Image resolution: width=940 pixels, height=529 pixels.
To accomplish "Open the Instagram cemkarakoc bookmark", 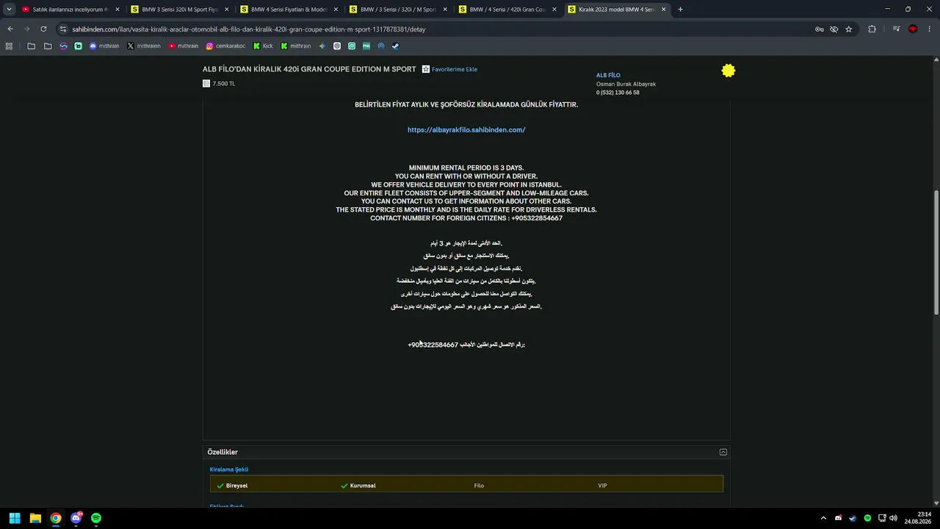I will (225, 46).
